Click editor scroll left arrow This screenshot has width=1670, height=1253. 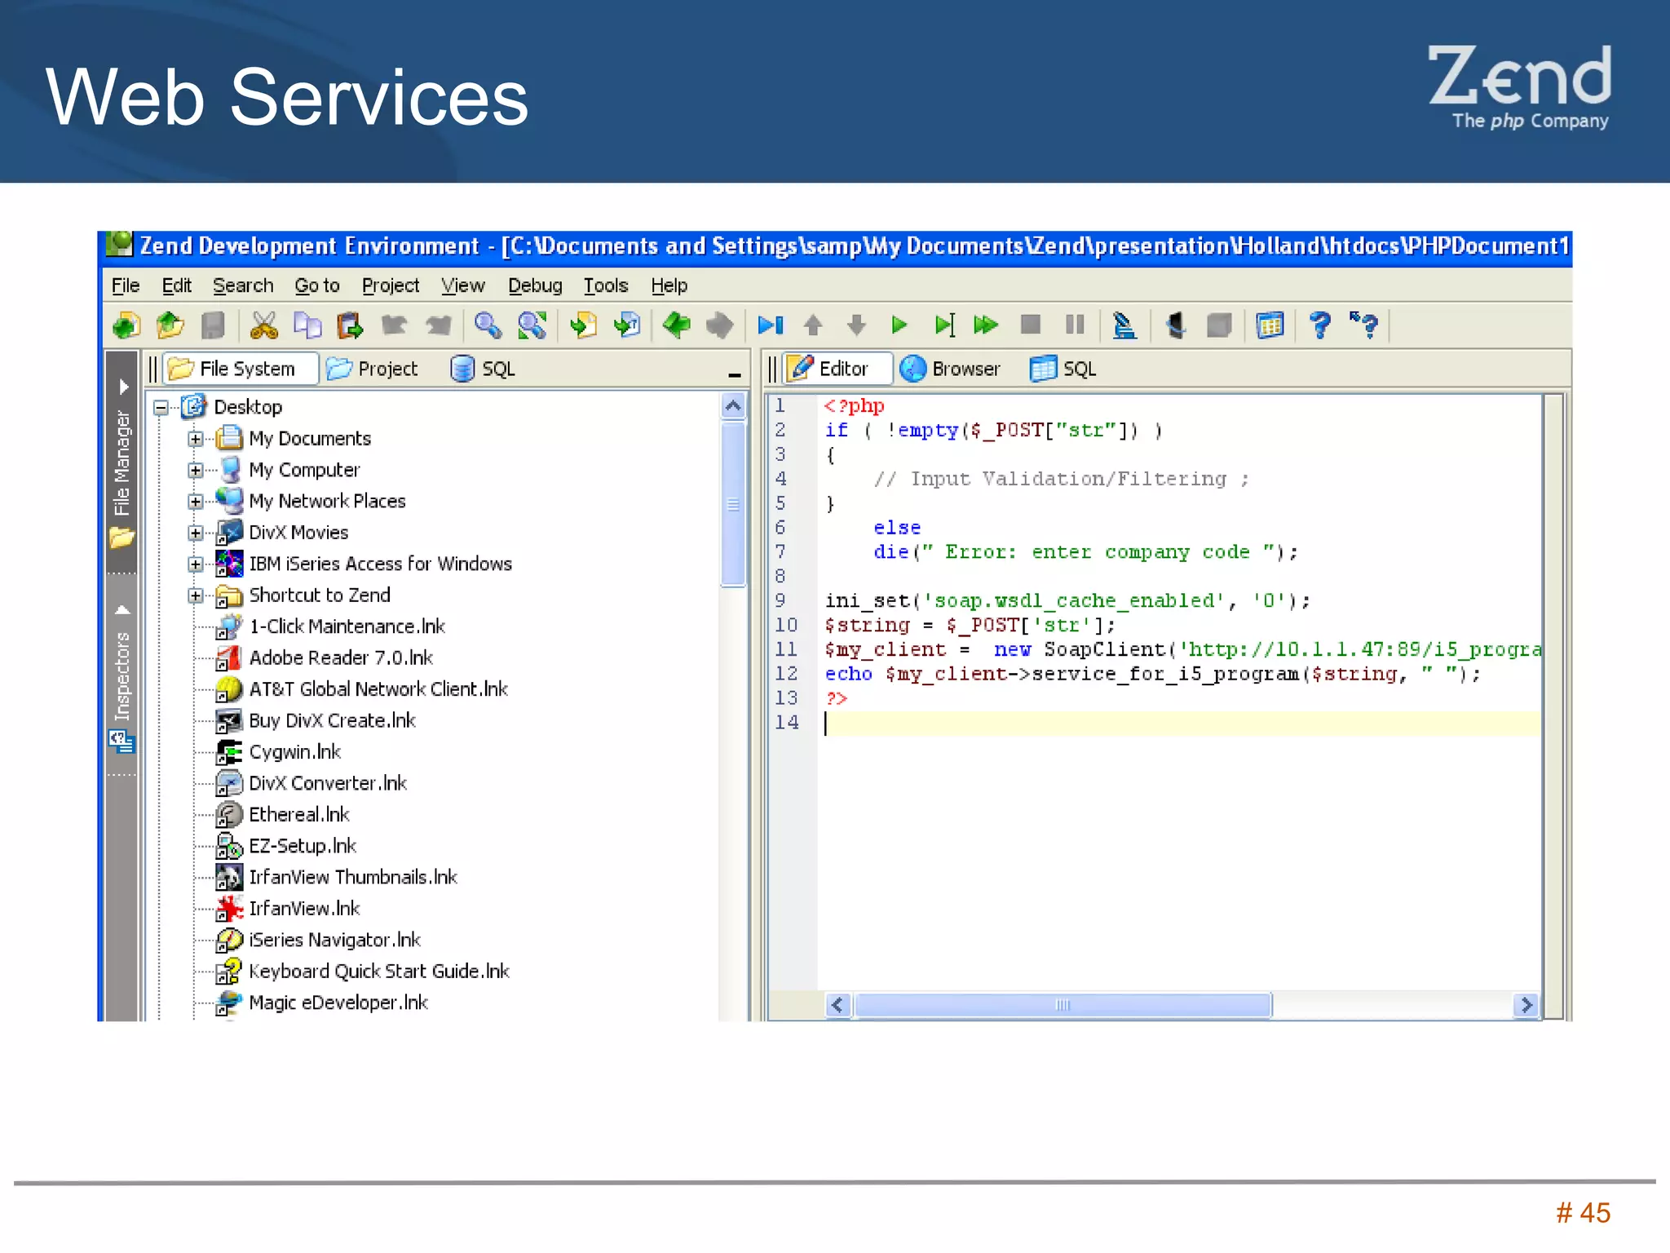pyautogui.click(x=837, y=1005)
